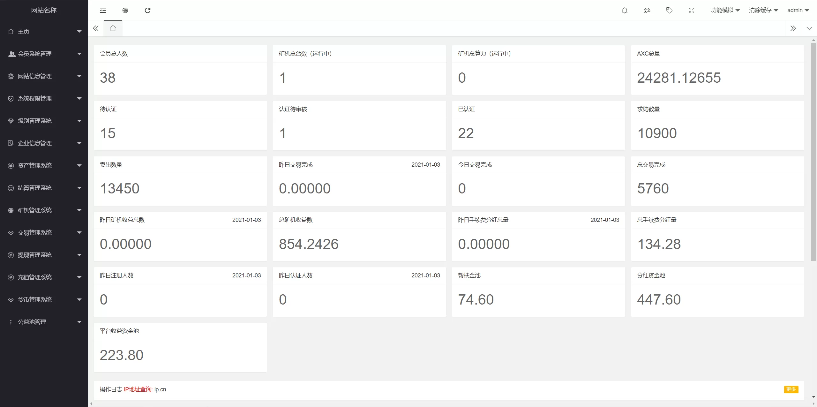The height and width of the screenshot is (407, 817).
Task: Click the globe website icon in the toolbar
Action: pyautogui.click(x=125, y=11)
